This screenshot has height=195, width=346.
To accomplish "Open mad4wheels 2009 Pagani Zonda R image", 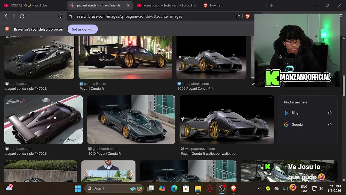I will coord(211,57).
